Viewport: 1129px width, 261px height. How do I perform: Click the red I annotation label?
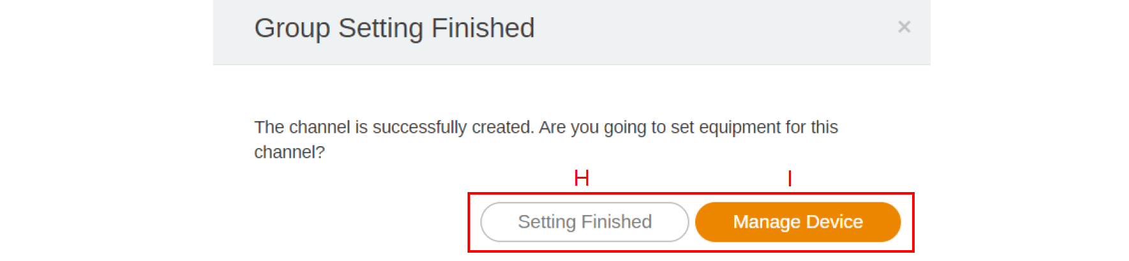[790, 178]
